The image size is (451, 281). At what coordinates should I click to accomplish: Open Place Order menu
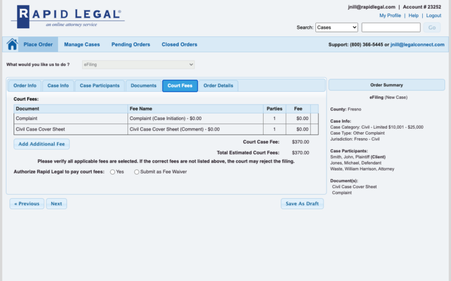pos(38,44)
